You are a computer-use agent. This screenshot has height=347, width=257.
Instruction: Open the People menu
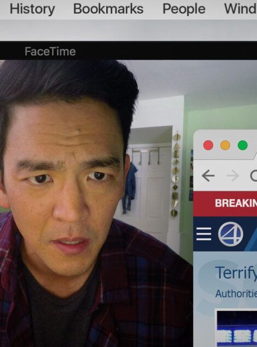pos(184,9)
